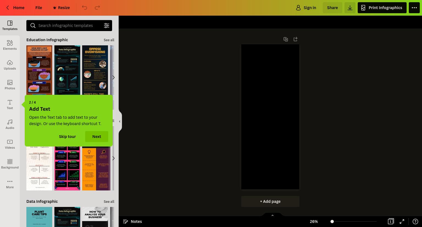This screenshot has width=422, height=227.
Task: Select the white finance infographic template
Action: point(39,168)
